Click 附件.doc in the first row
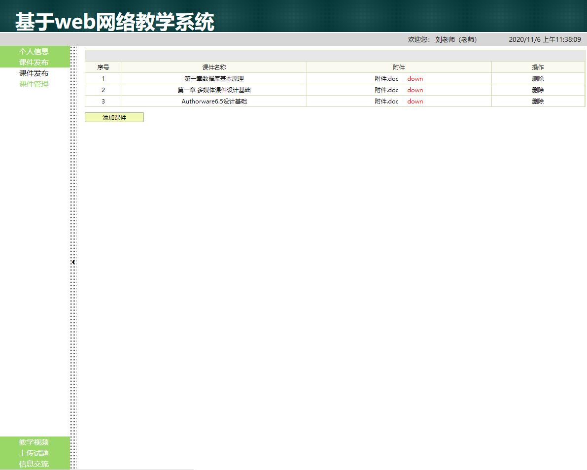This screenshot has height=470, width=587. click(x=386, y=78)
